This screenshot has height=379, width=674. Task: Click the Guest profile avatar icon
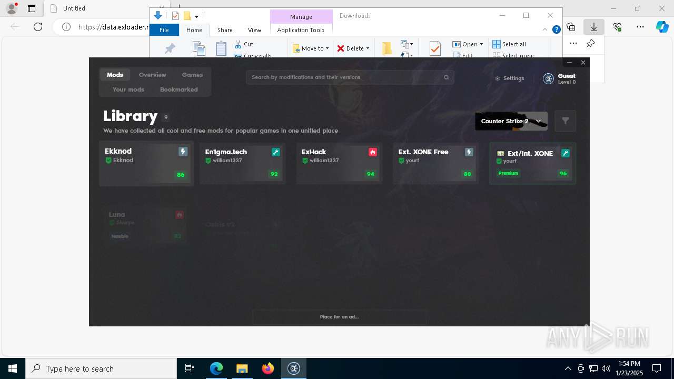549,79
